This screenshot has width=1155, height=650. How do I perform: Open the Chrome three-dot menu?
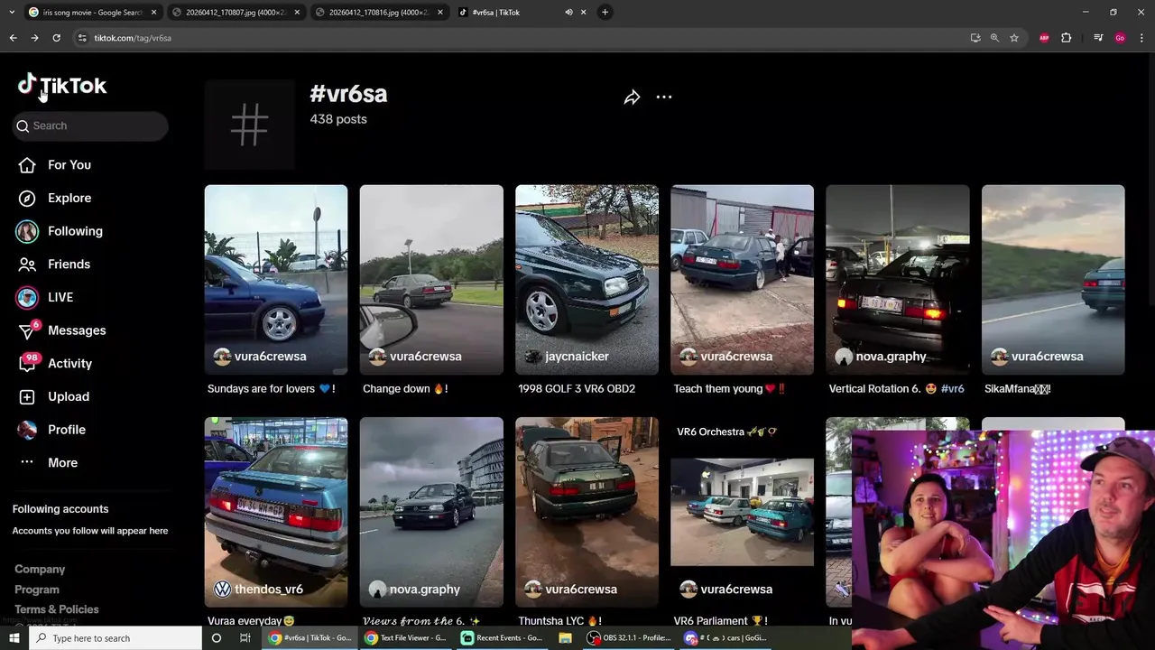(x=1142, y=38)
